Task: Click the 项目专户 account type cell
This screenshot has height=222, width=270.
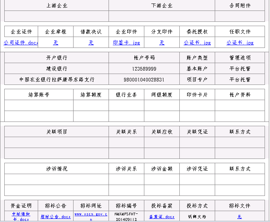Action: point(197,79)
